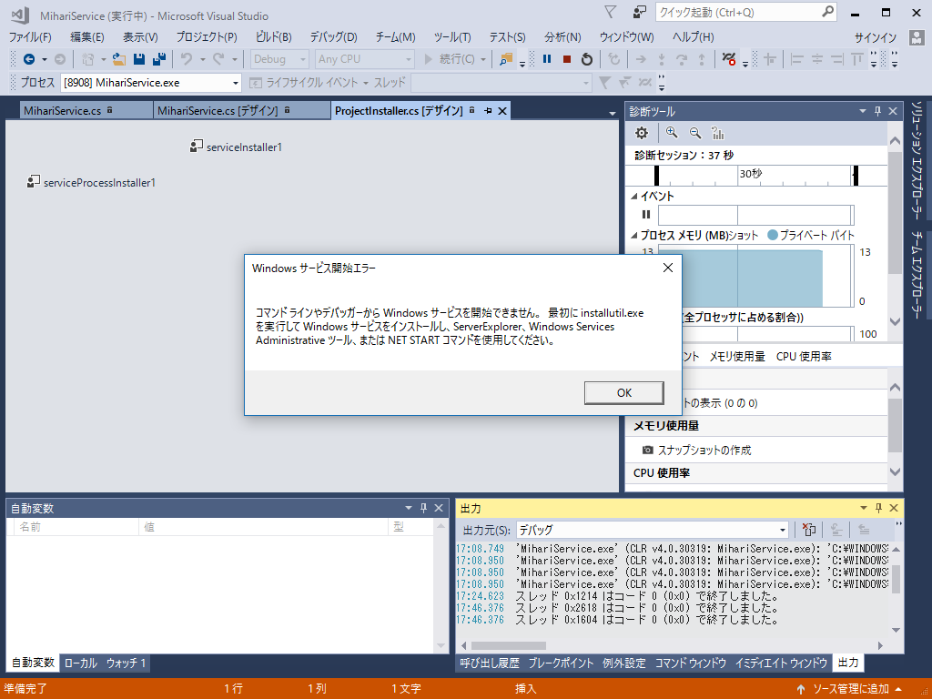Click the Restart debugging icon
This screenshot has height=699, width=932.
coord(587,59)
